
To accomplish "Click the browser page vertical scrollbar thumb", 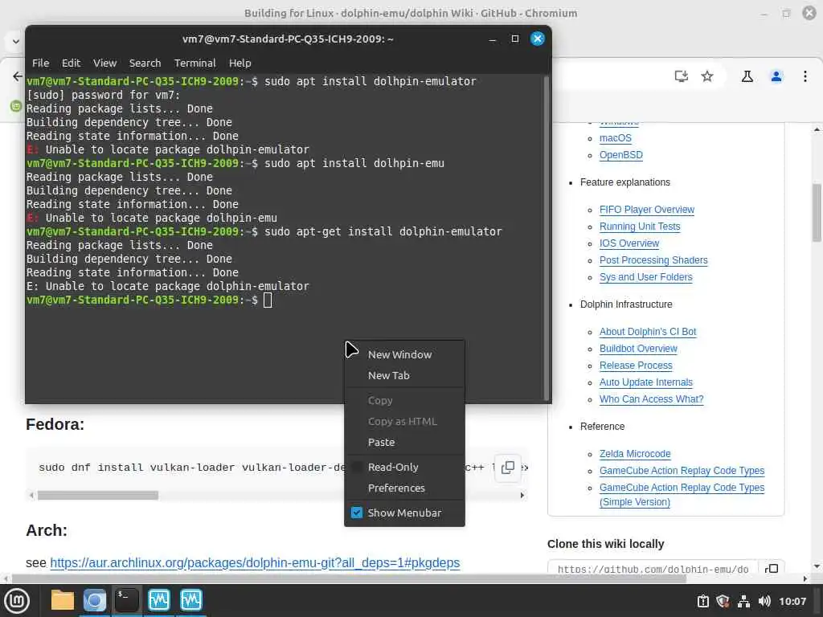I will (x=817, y=212).
